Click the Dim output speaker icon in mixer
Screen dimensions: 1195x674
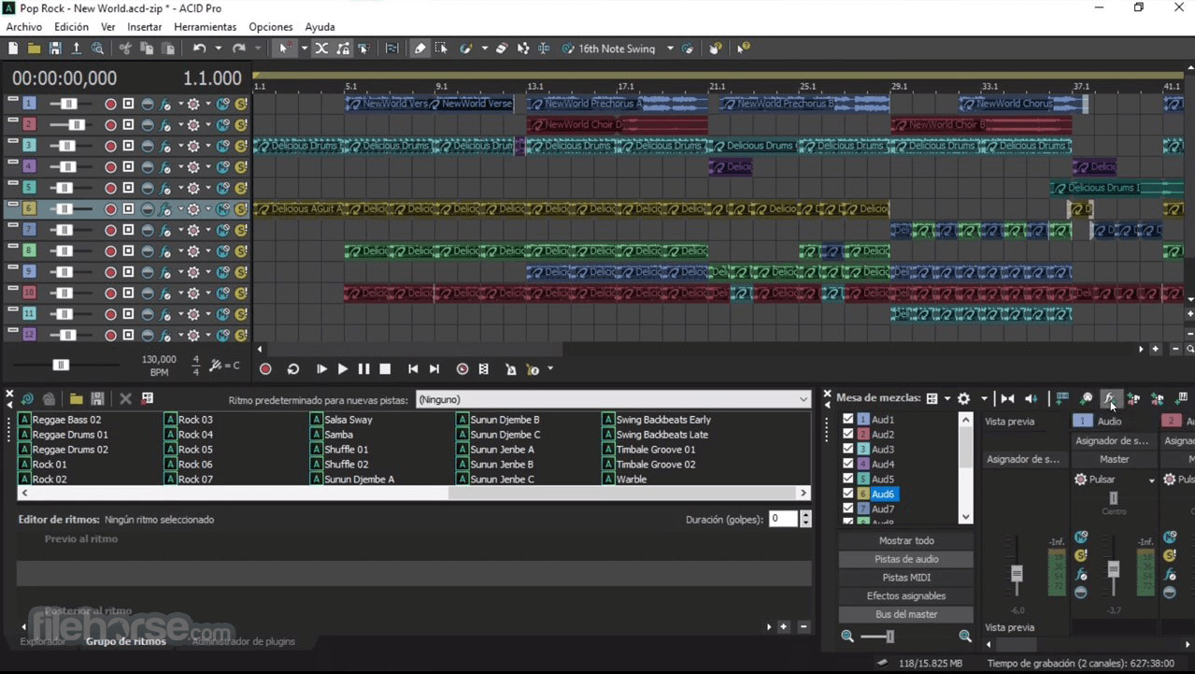1031,398
